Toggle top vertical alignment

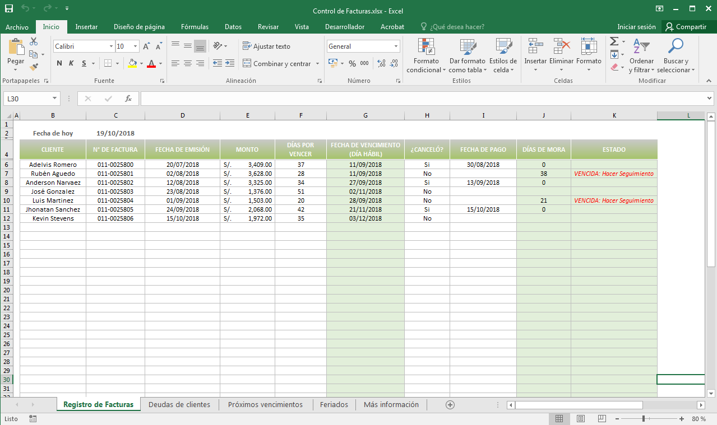pyautogui.click(x=175, y=46)
